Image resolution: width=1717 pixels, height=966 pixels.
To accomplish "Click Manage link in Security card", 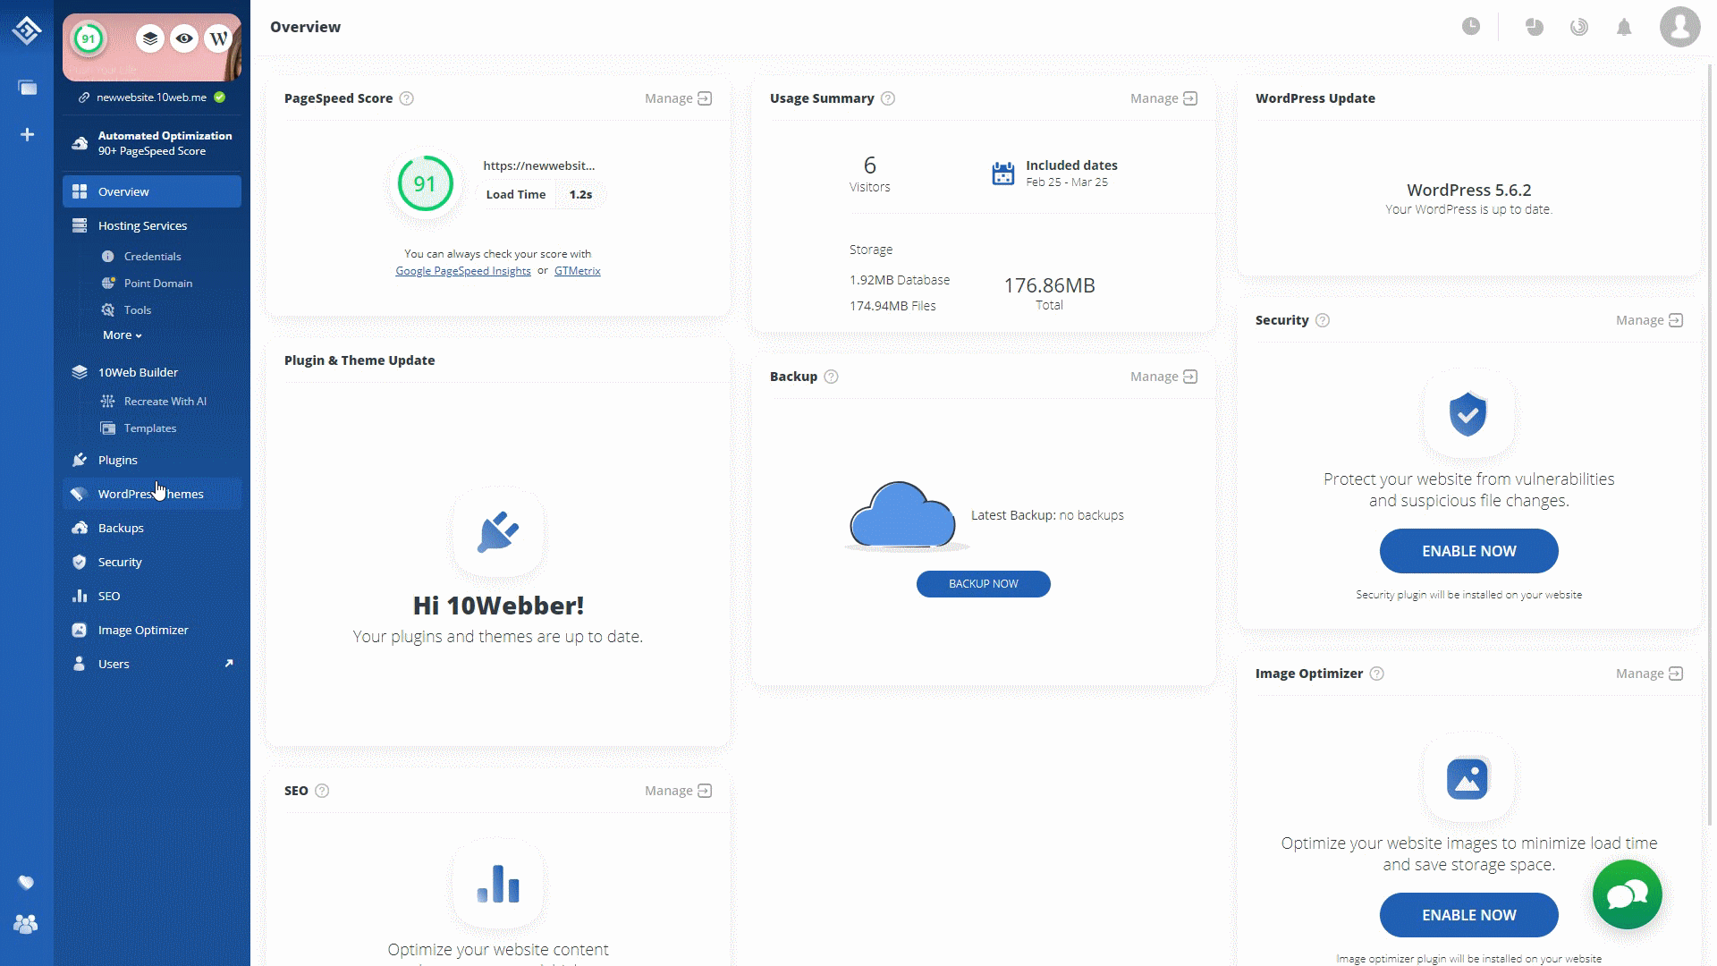I will [1649, 320].
